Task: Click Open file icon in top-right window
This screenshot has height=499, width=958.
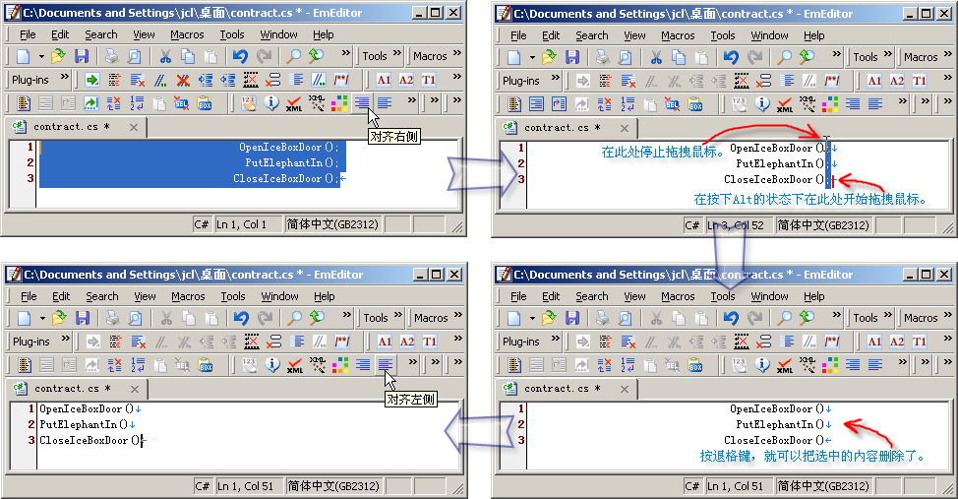Action: click(549, 57)
